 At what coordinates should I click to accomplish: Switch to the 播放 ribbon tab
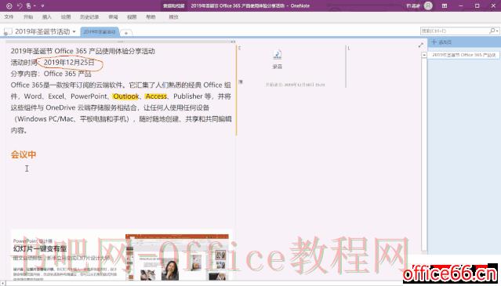pyautogui.click(x=173, y=17)
